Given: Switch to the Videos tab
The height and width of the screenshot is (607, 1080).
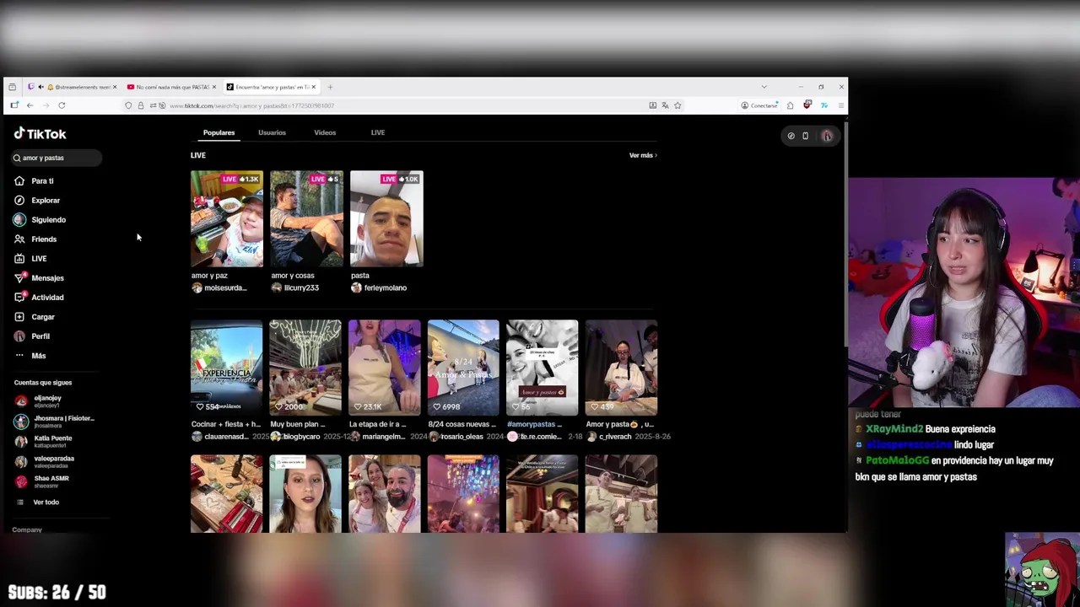Looking at the screenshot, I should (x=325, y=132).
